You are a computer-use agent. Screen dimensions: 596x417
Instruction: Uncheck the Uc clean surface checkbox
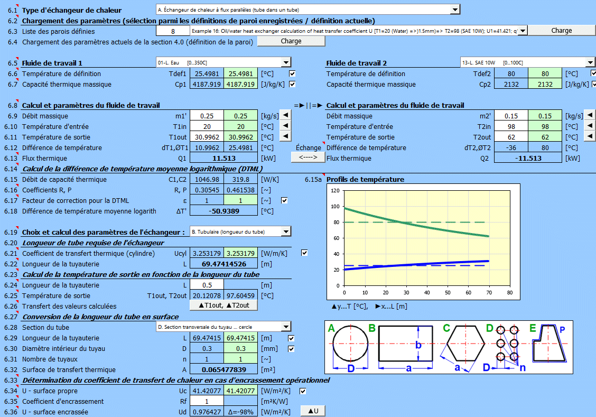[304, 391]
